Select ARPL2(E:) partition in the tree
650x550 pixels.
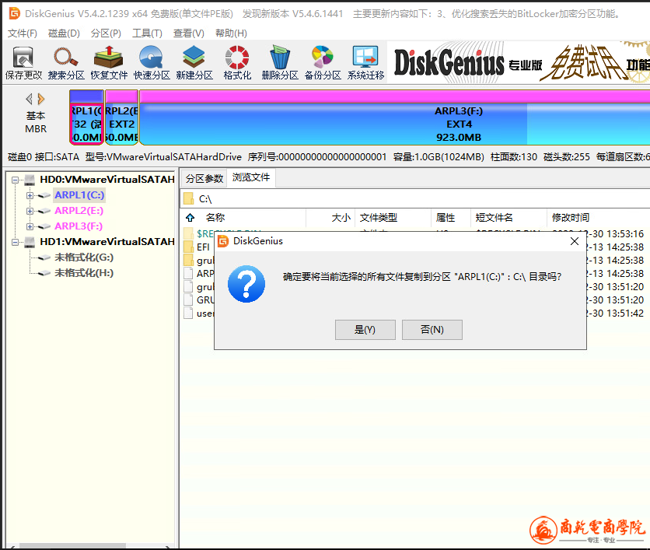coord(79,211)
